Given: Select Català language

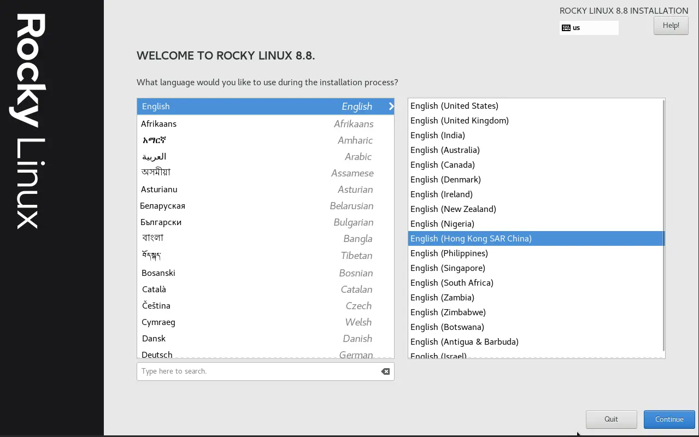Looking at the screenshot, I should click(x=266, y=290).
